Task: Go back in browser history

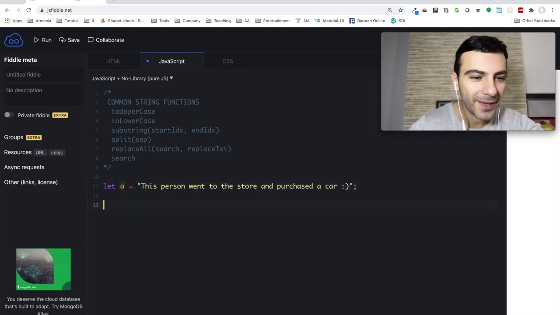Action: (x=7, y=10)
